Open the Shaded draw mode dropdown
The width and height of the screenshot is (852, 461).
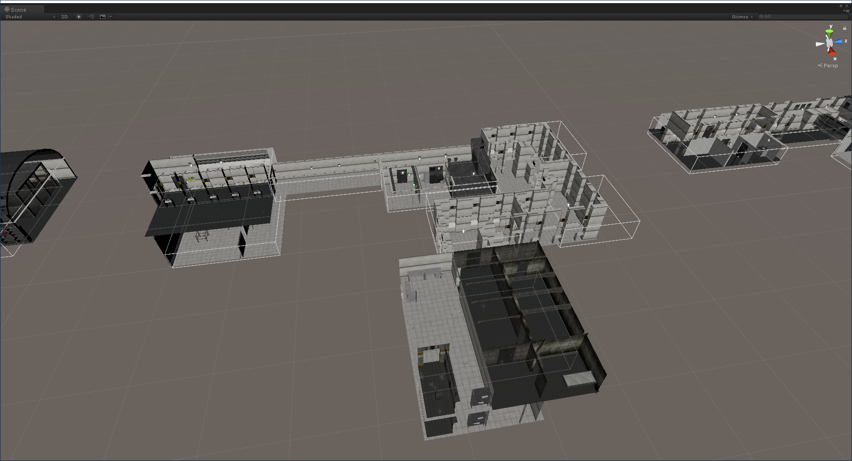pyautogui.click(x=30, y=16)
